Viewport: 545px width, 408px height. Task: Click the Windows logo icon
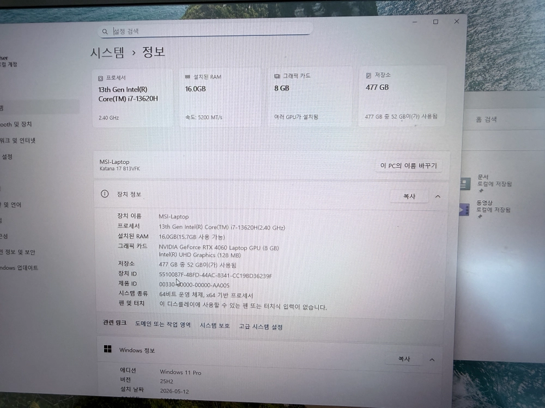point(108,349)
